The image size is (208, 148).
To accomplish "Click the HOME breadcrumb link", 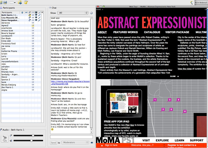I will click(x=99, y=9).
